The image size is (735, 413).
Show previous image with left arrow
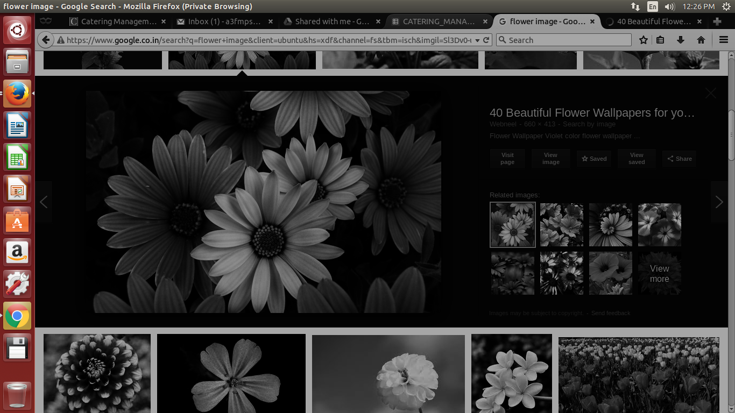pos(44,202)
